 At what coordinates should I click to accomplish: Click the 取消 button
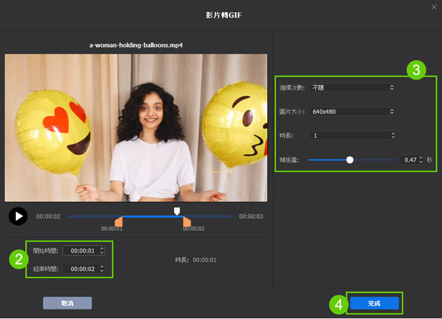pos(68,303)
